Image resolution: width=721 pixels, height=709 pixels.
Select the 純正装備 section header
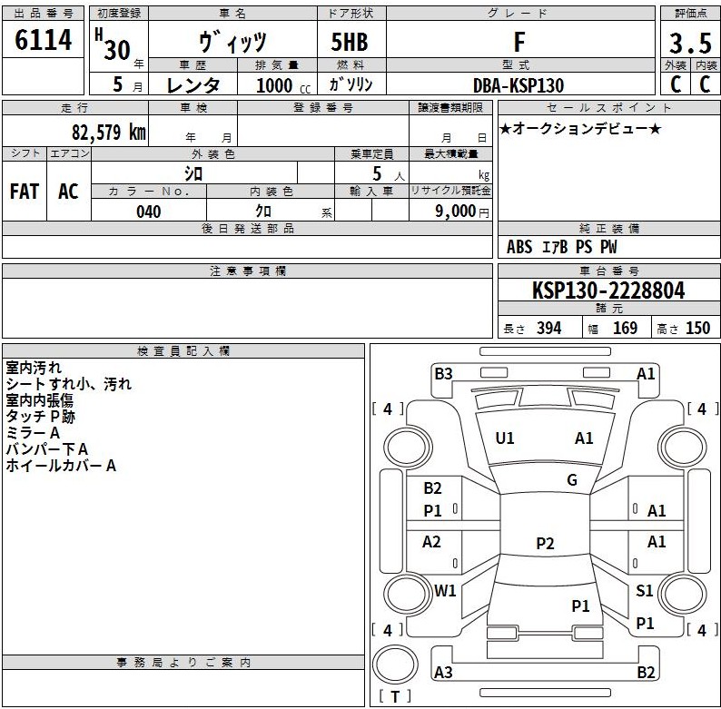pyautogui.click(x=608, y=229)
